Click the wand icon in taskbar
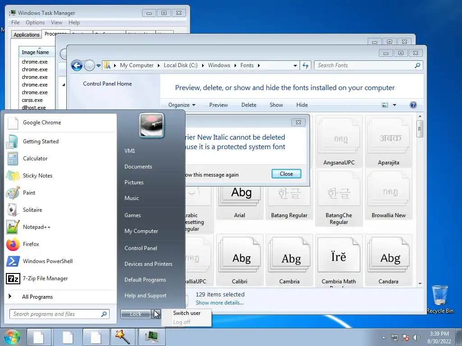The image size is (462, 346). (x=123, y=337)
